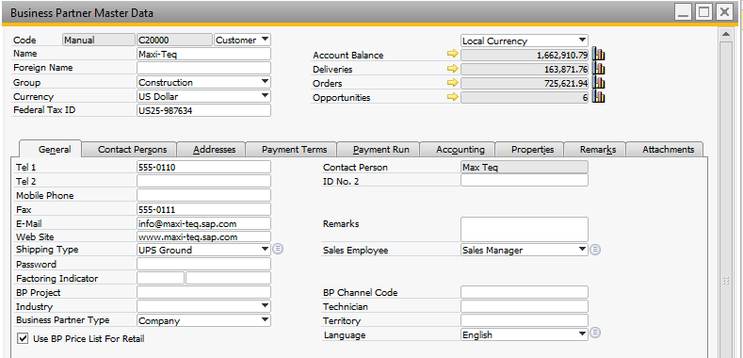The image size is (743, 358).
Task: Open Language details round icon
Action: click(596, 334)
